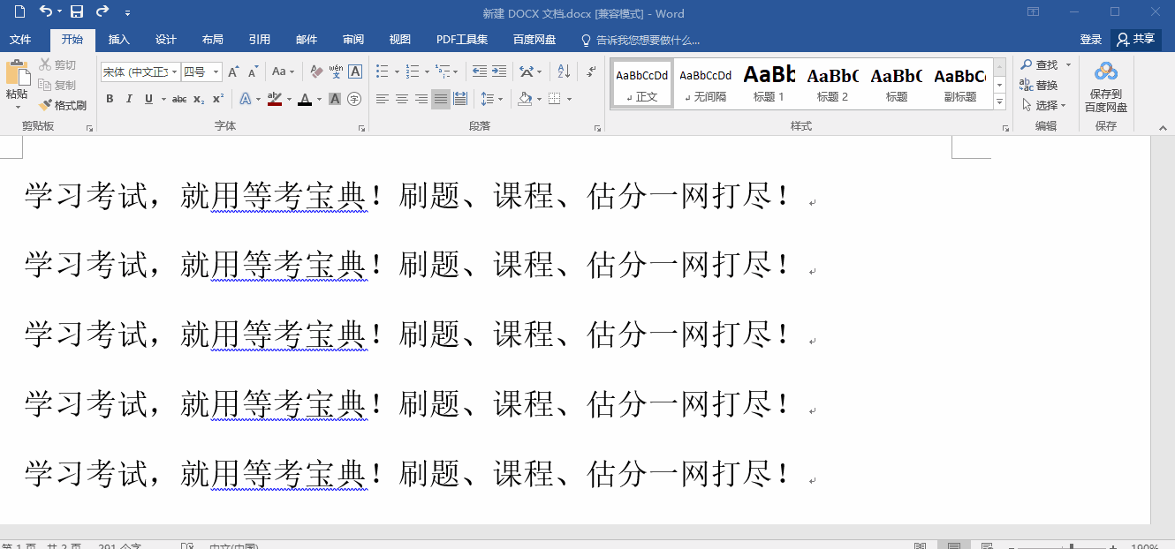Image resolution: width=1175 pixels, height=549 pixels.
Task: Use the Format Painter (格式刷)
Action: point(63,105)
